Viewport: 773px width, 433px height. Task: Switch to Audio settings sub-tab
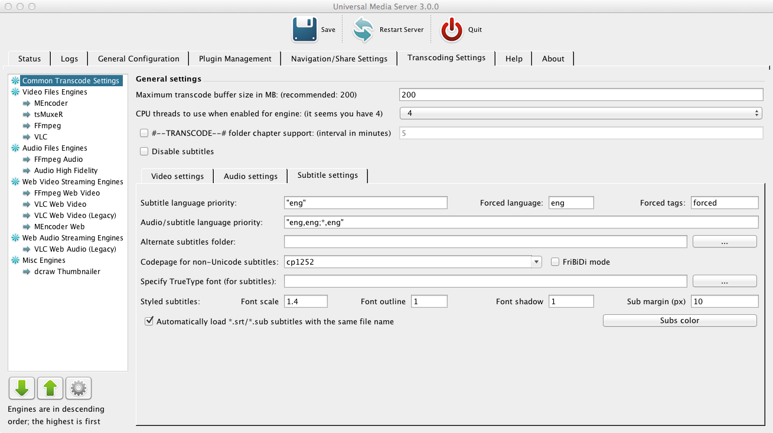[251, 176]
